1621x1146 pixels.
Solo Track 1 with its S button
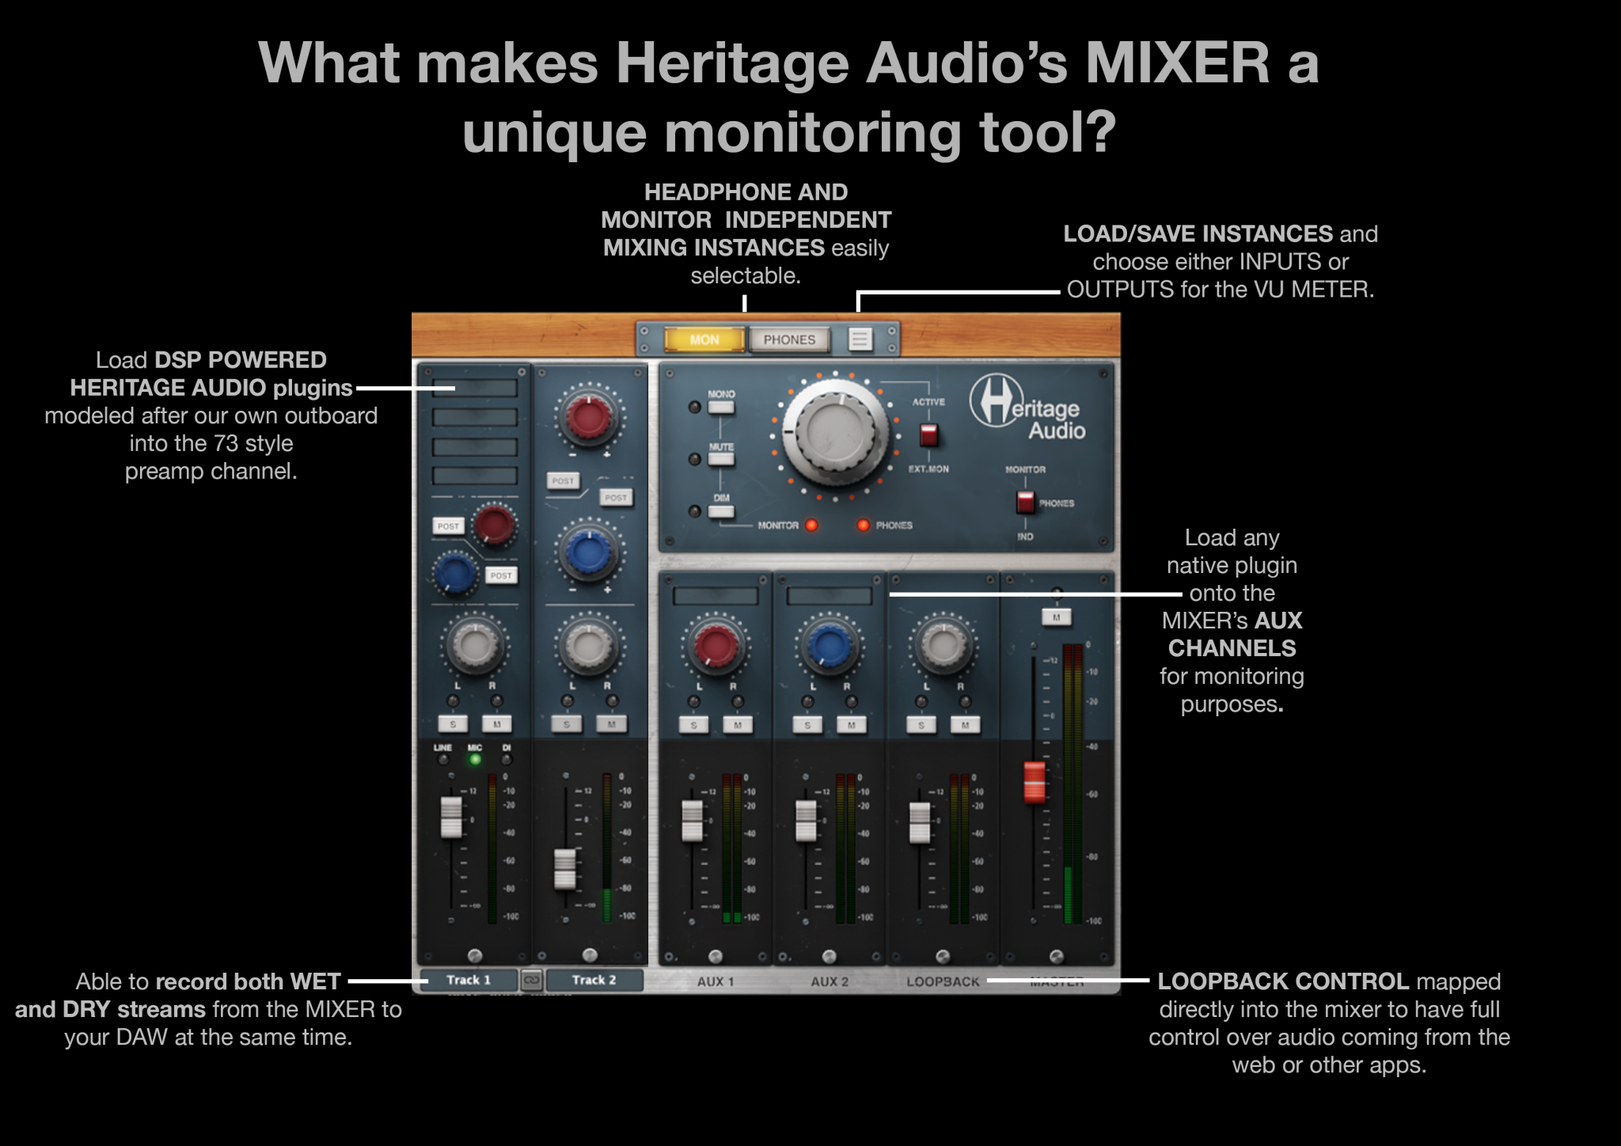pyautogui.click(x=453, y=724)
